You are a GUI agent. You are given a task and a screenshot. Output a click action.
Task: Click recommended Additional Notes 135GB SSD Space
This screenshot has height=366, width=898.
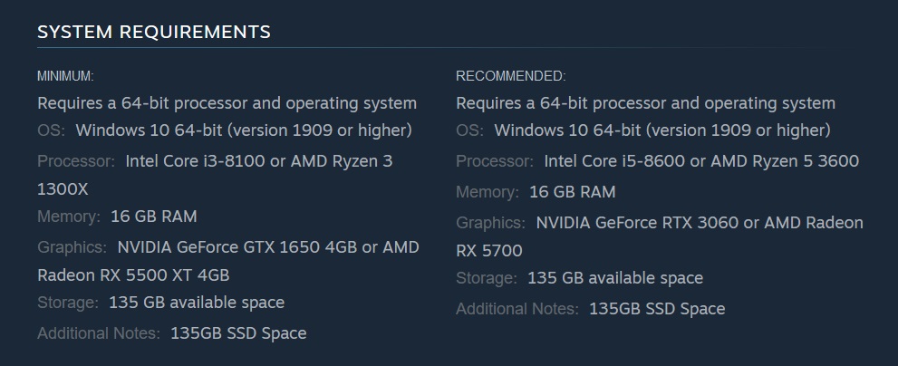pyautogui.click(x=657, y=309)
